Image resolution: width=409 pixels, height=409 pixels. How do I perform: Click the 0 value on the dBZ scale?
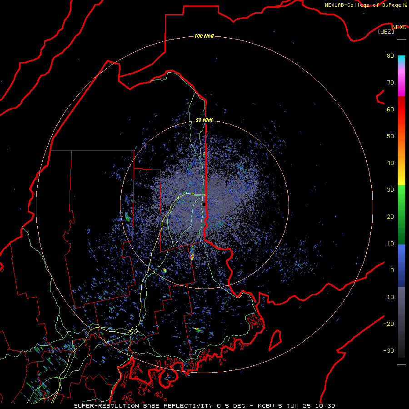tap(392, 270)
